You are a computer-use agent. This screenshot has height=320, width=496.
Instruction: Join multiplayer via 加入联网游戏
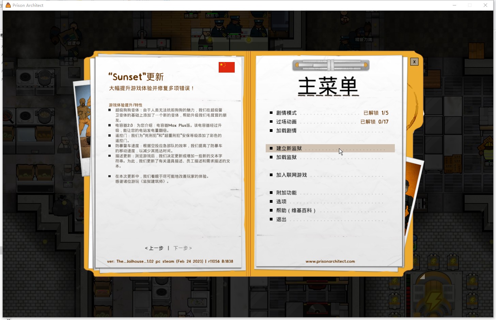coord(291,174)
